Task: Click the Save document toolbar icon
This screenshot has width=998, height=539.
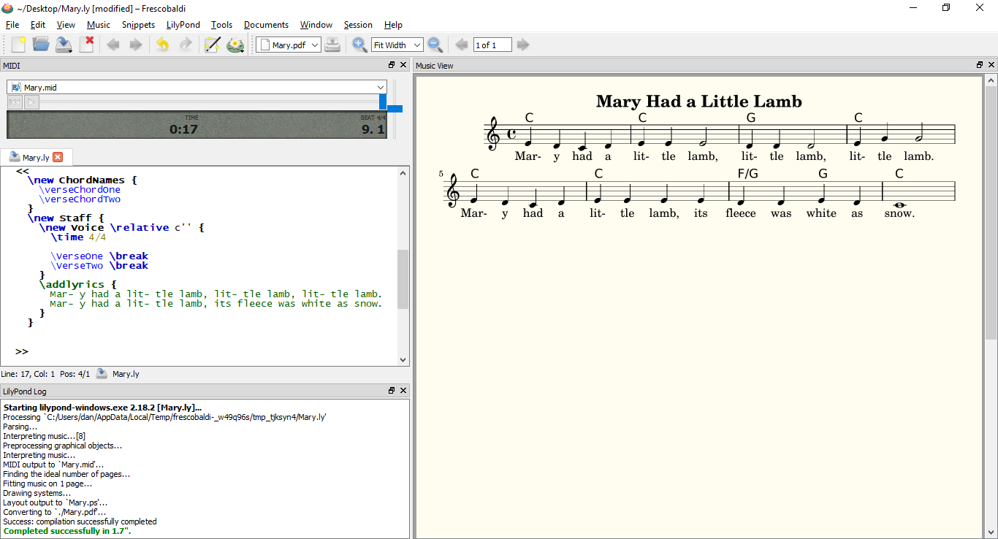Action: coord(64,45)
